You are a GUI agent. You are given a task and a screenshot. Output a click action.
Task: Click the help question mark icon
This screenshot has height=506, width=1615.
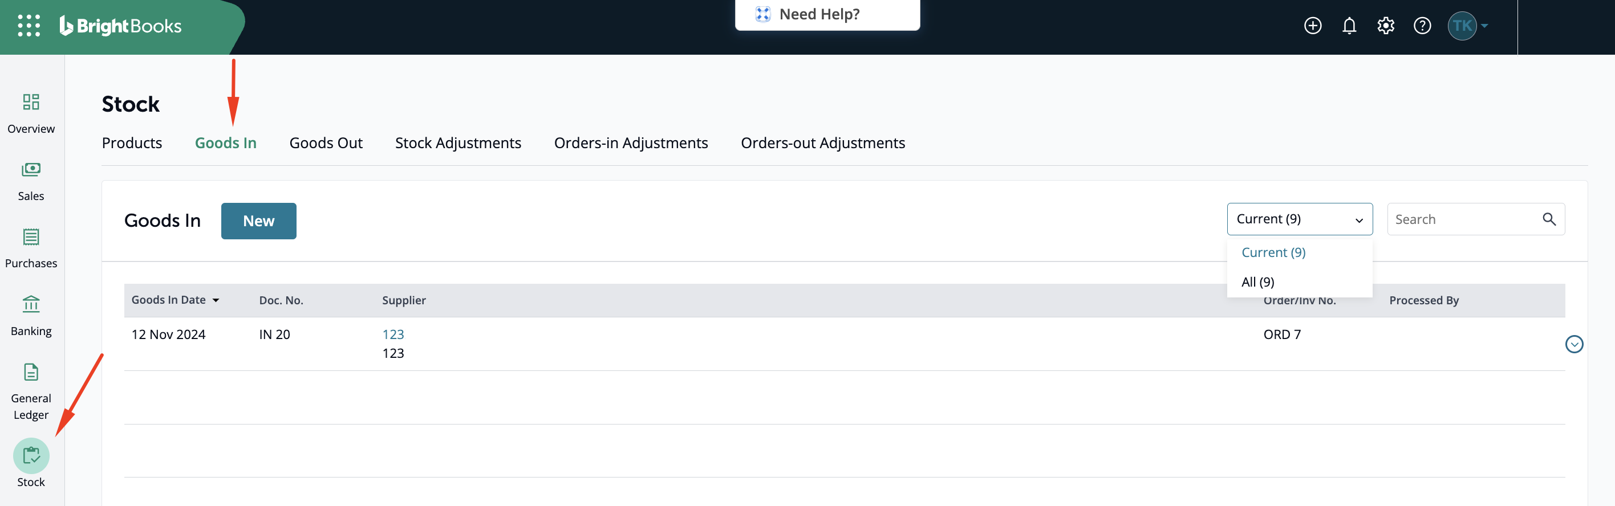(1422, 26)
